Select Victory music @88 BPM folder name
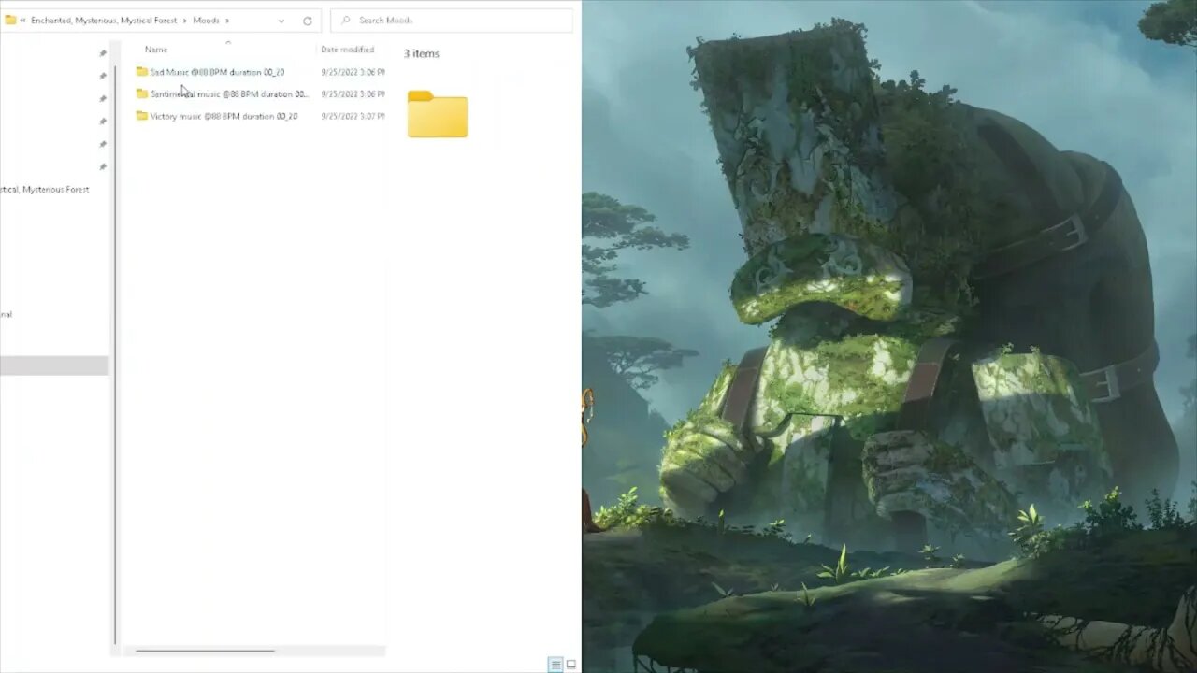This screenshot has width=1197, height=673. pyautogui.click(x=224, y=117)
